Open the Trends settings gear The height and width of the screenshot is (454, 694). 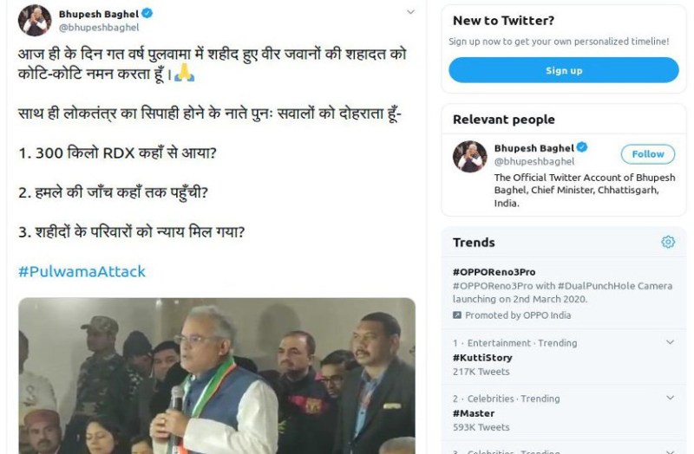click(668, 243)
